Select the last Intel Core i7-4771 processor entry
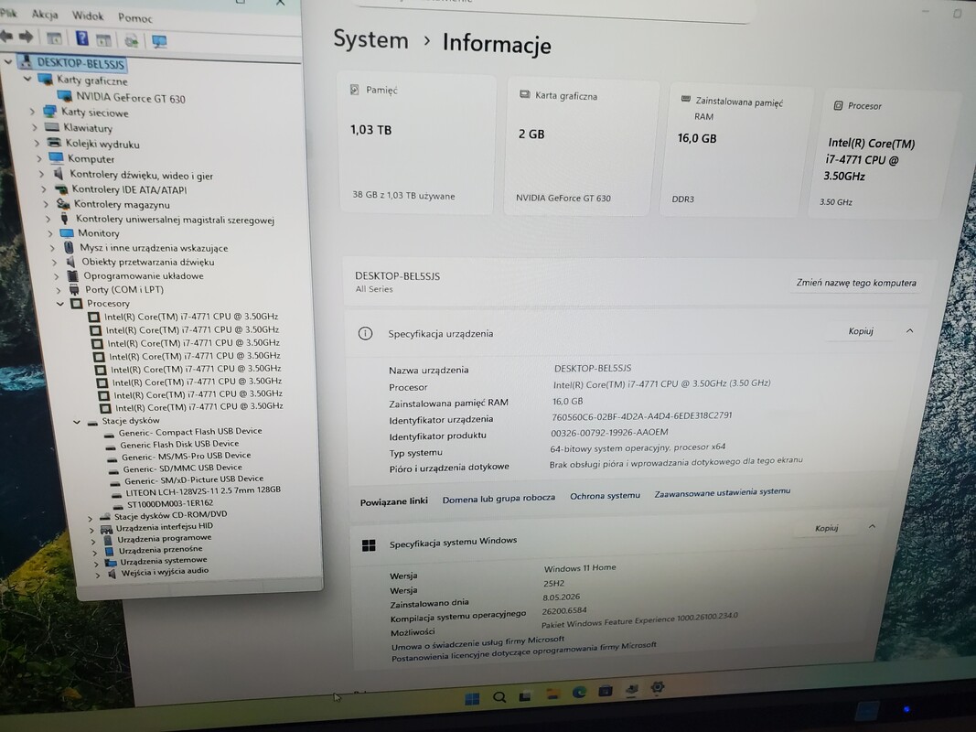This screenshot has width=976, height=732. point(198,406)
